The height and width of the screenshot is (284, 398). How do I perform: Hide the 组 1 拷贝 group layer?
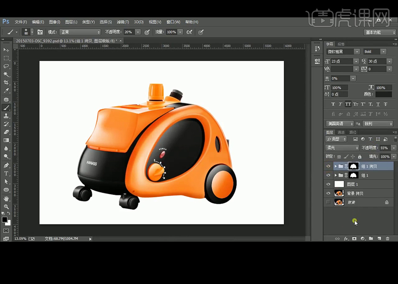[x=328, y=166]
